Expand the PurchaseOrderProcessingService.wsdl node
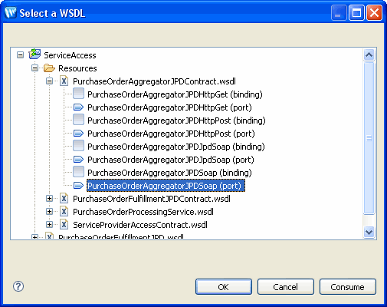 click(x=49, y=212)
